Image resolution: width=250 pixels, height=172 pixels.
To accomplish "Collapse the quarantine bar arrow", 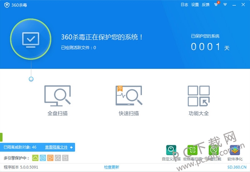I will tap(71, 147).
